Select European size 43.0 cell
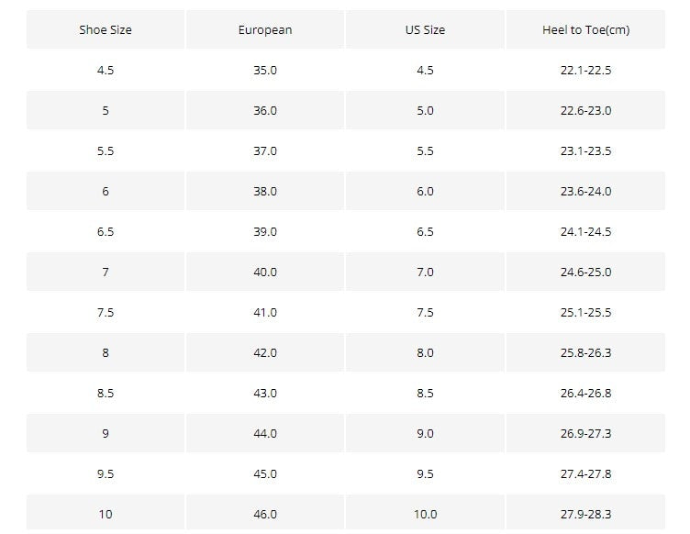The width and height of the screenshot is (690, 534). (x=265, y=394)
